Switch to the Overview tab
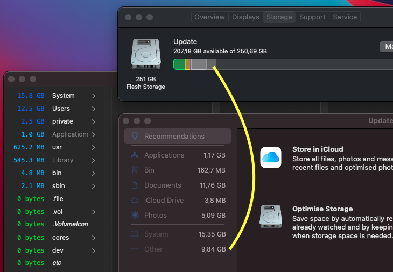 209,17
